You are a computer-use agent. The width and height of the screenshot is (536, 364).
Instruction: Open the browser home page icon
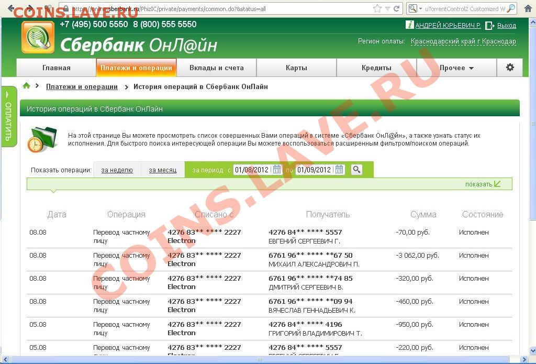[x=528, y=8]
